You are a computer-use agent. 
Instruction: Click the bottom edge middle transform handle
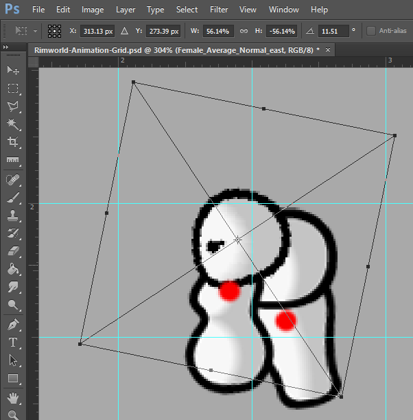(211, 370)
